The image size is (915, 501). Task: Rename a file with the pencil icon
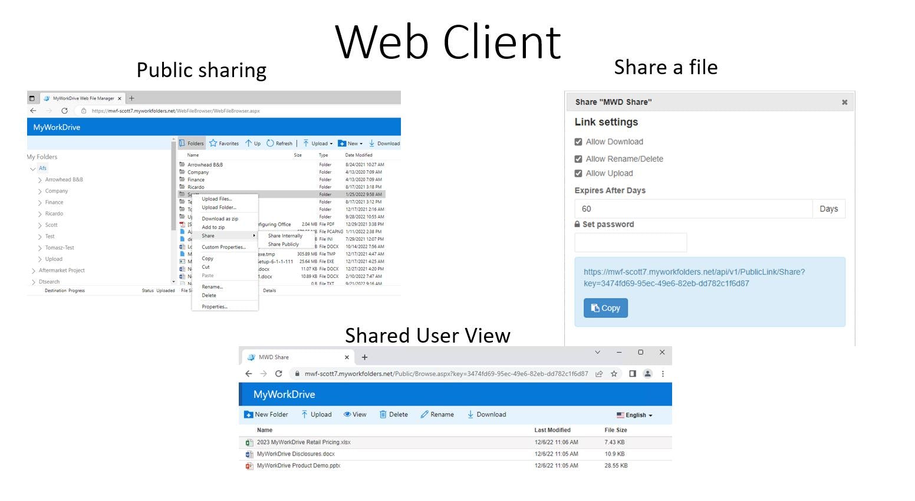(x=437, y=414)
